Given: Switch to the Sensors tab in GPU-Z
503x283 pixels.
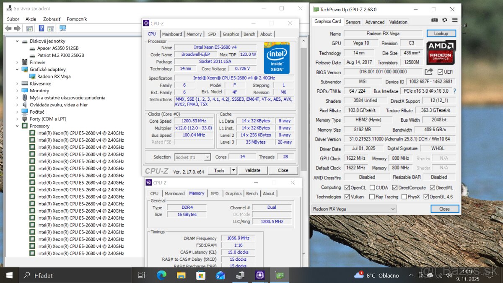Looking at the screenshot, I should 353,22.
